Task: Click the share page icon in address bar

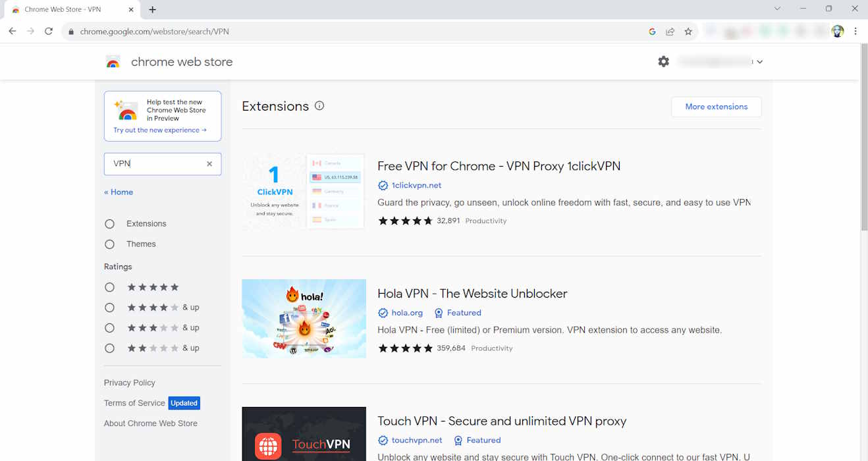Action: pyautogui.click(x=670, y=32)
